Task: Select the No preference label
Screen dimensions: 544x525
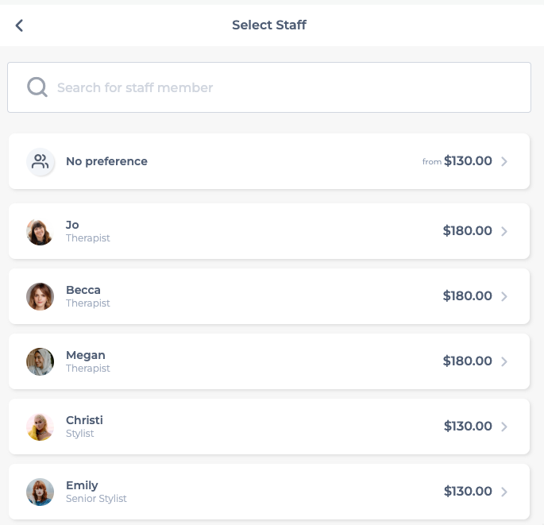Action: [x=107, y=161]
